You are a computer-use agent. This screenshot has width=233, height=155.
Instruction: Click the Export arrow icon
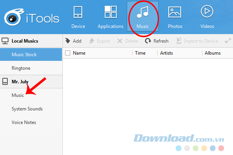(x=91, y=41)
